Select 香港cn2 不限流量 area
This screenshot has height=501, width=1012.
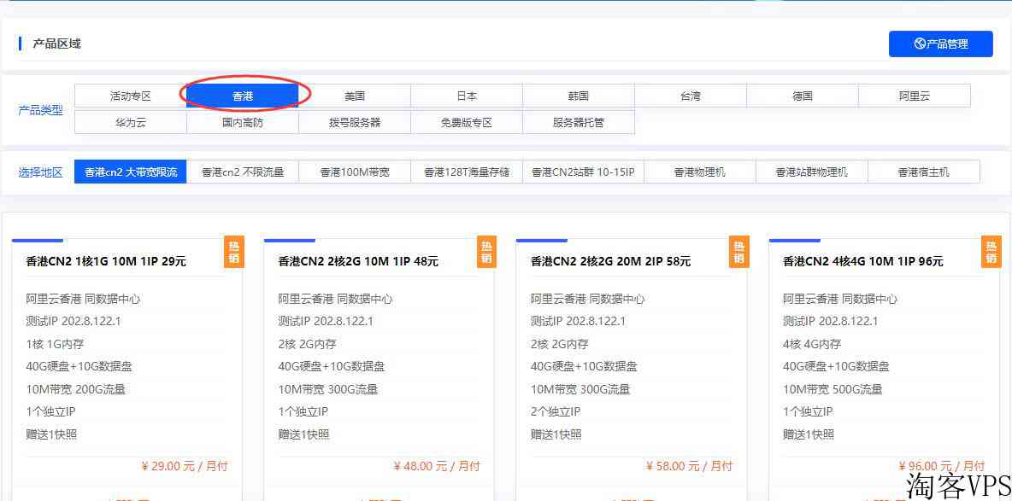pos(243,172)
